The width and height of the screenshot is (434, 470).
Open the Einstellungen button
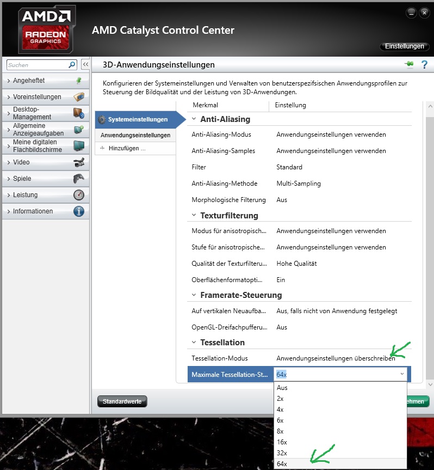click(405, 46)
